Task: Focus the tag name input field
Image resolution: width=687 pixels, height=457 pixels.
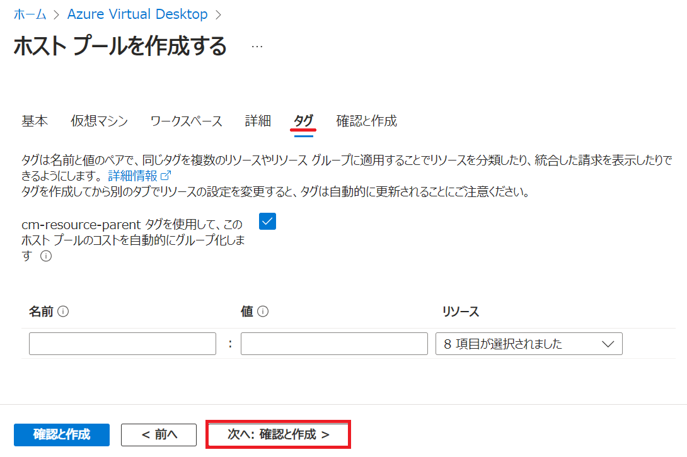Action: click(x=122, y=344)
